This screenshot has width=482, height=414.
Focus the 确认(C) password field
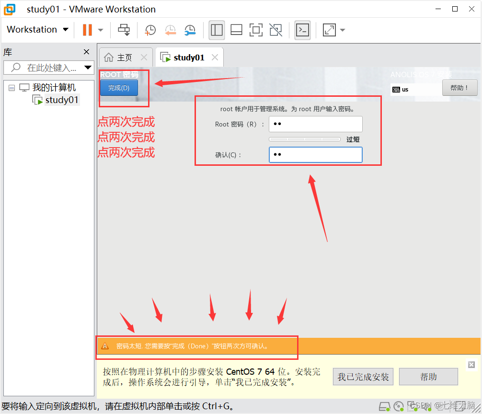coord(316,155)
